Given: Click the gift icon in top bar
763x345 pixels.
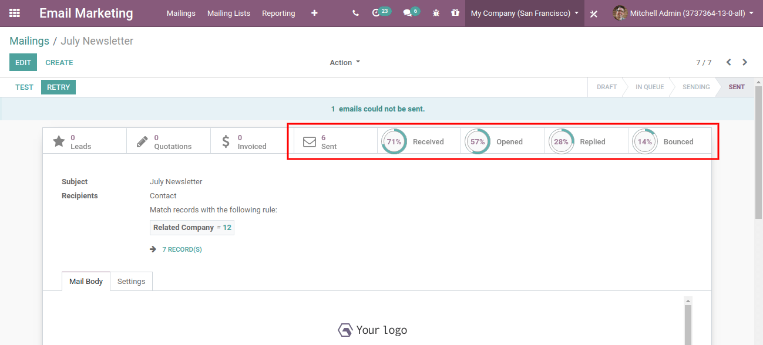Looking at the screenshot, I should point(455,13).
